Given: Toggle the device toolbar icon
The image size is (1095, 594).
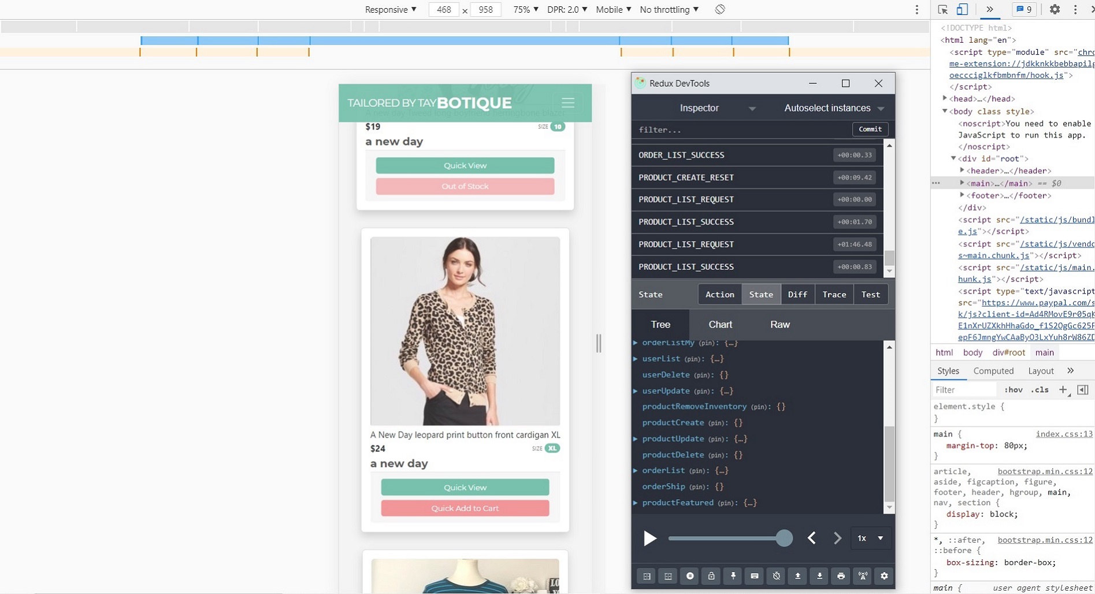Looking at the screenshot, I should [x=962, y=9].
